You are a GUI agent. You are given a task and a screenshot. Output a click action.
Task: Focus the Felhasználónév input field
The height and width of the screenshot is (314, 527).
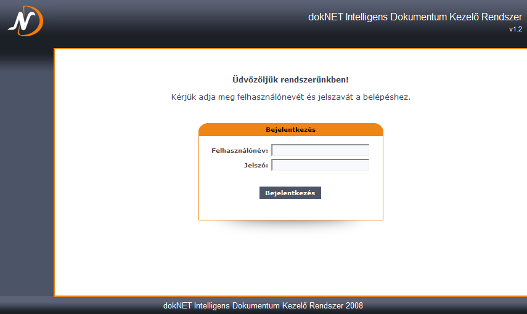tap(320, 150)
